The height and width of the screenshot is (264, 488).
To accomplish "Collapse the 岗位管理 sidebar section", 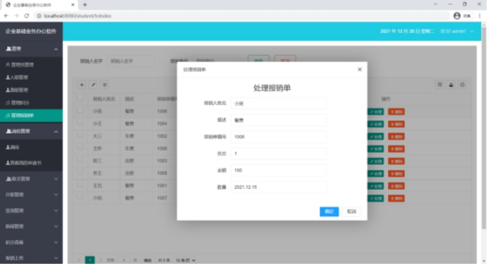I will [31, 131].
